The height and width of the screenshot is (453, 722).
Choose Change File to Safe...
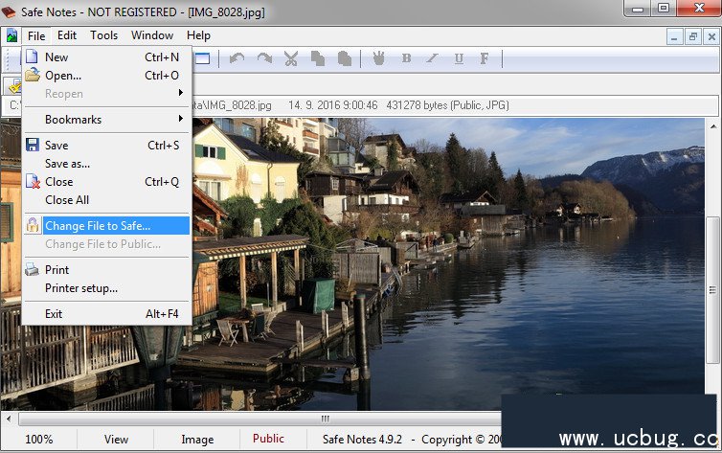point(105,226)
